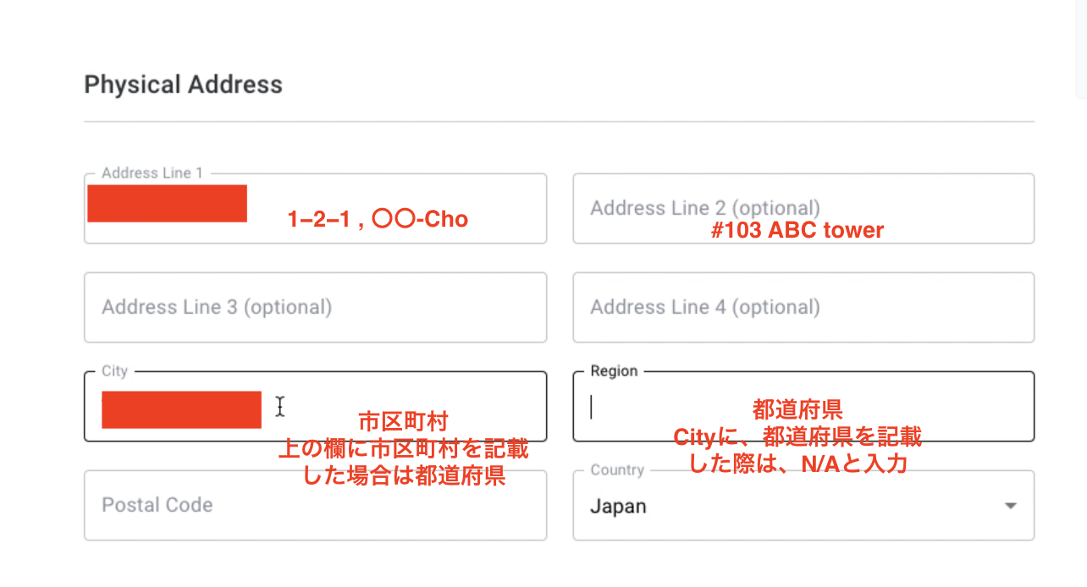Click the City field label text
This screenshot has width=1087, height=587.
pos(113,371)
